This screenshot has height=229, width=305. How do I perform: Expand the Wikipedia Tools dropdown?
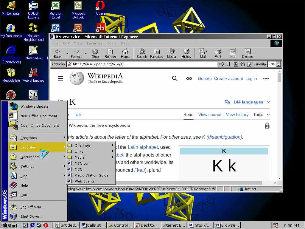[x=262, y=114]
